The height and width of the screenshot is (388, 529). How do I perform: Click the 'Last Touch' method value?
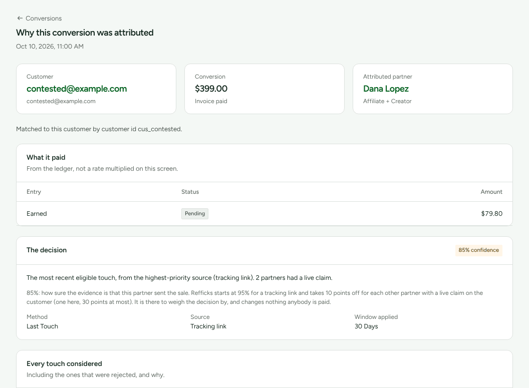tap(42, 326)
